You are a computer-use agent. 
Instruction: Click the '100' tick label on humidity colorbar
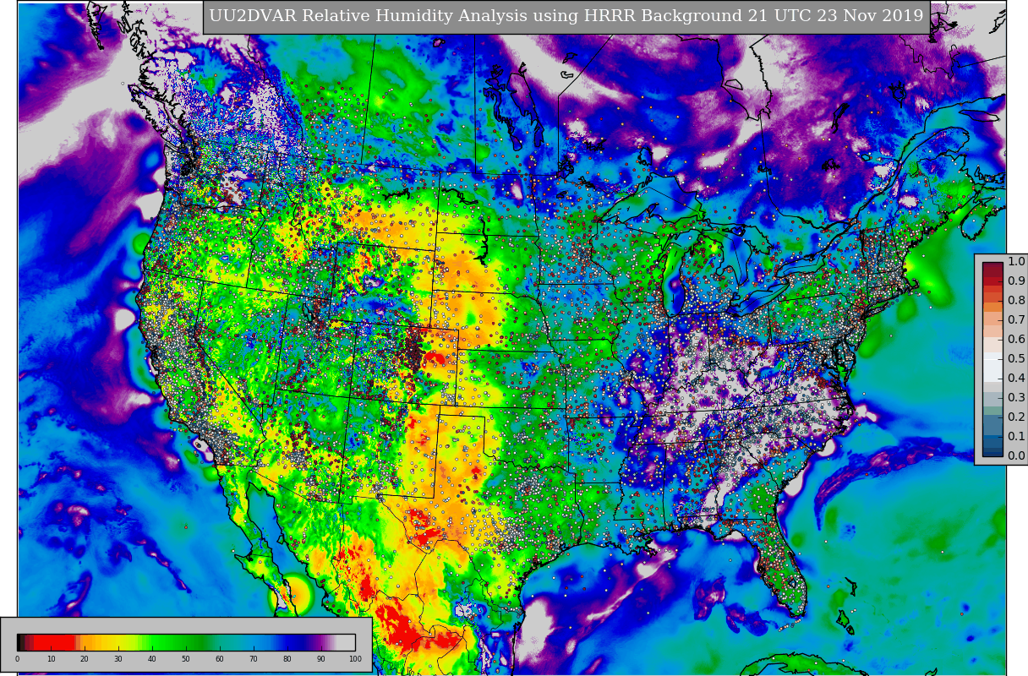(x=355, y=659)
